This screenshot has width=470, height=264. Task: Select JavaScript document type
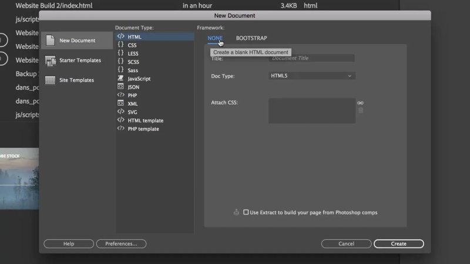click(155, 79)
